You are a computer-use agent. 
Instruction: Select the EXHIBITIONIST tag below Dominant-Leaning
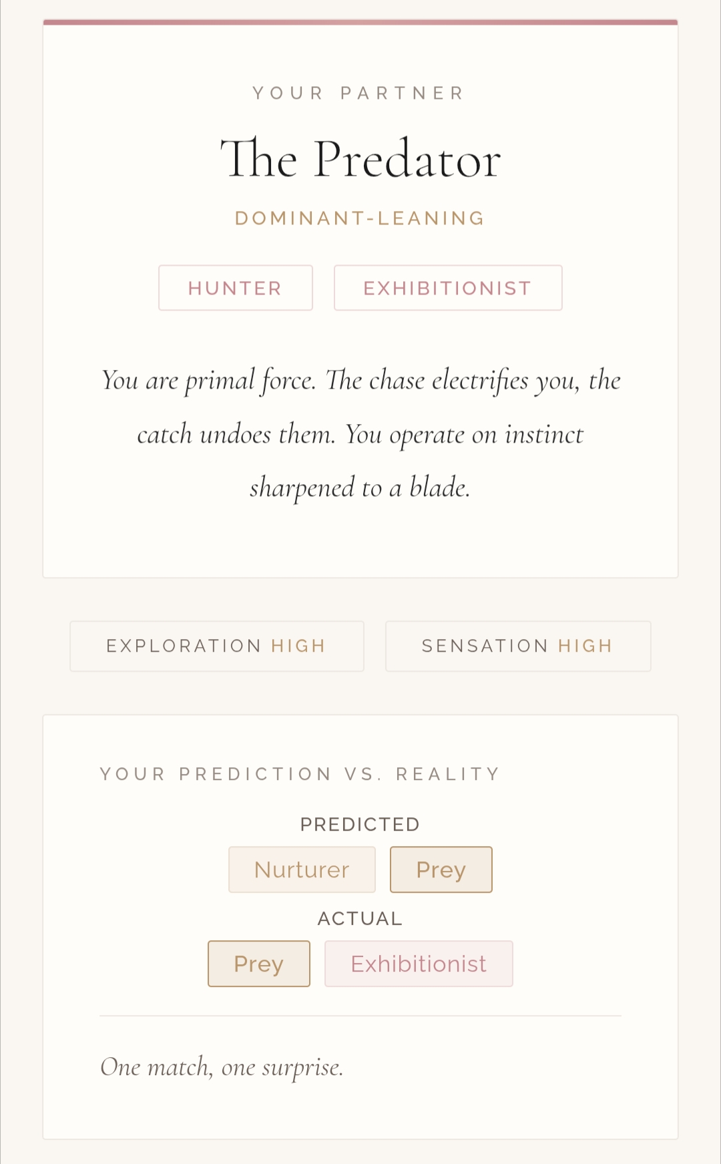447,288
